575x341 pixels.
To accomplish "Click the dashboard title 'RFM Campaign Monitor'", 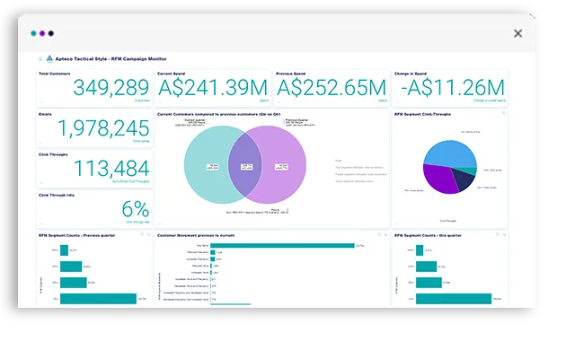I will (138, 59).
